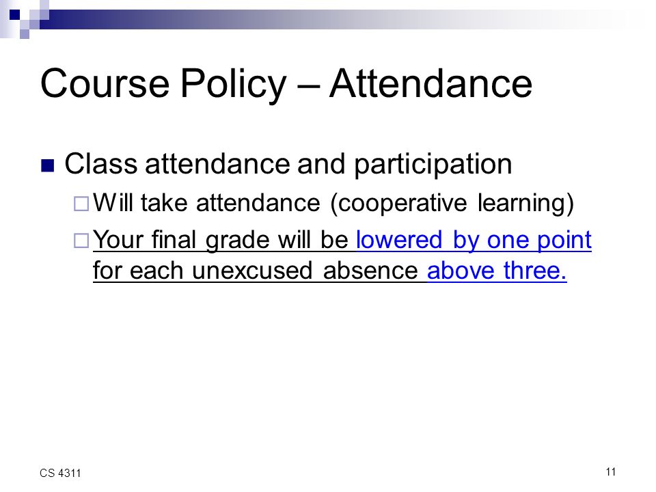Screen dimensions: 656x492
Task: Click underlined text "for each unexcused absence"
Action: (x=255, y=271)
